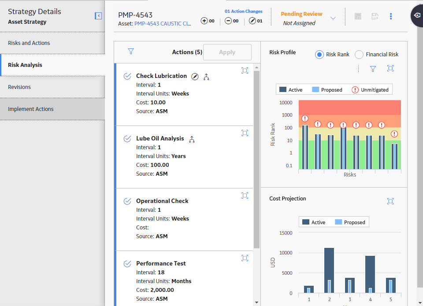
Task: Click the 01 Action Changes link
Action: point(244,11)
